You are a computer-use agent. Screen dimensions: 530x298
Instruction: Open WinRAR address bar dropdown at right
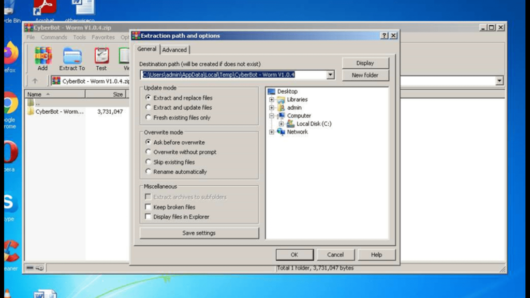click(499, 81)
